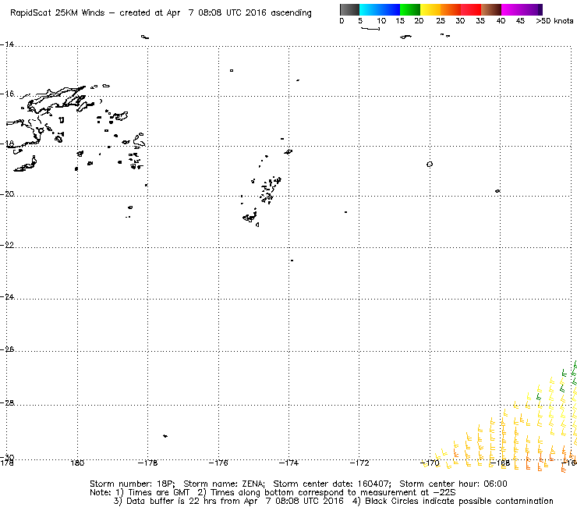Viewport: 577px width, 507px height.
Task: Click the '15' legend scale label
Action: pyautogui.click(x=400, y=21)
